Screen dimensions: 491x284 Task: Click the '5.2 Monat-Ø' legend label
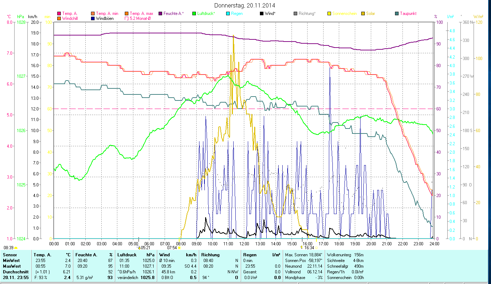140,18
